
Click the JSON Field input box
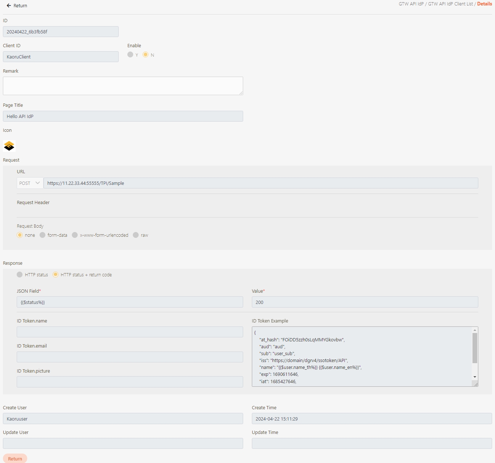pyautogui.click(x=130, y=302)
